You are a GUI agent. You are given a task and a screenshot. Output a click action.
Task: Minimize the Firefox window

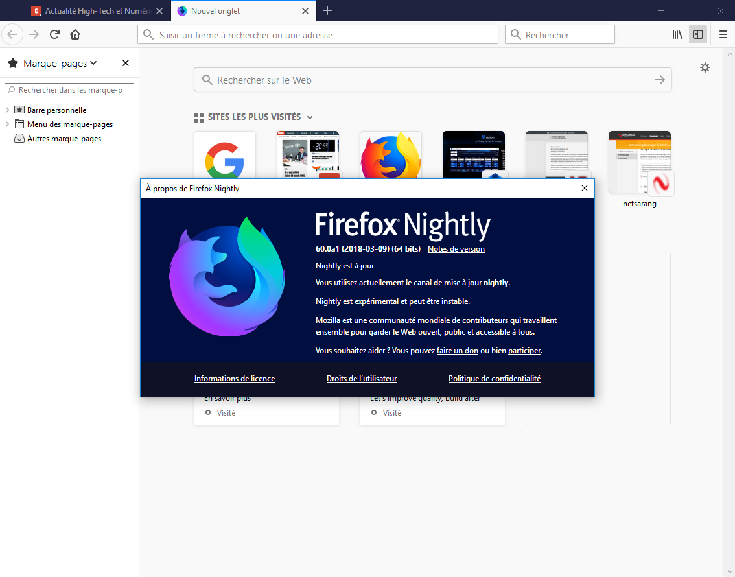point(661,11)
